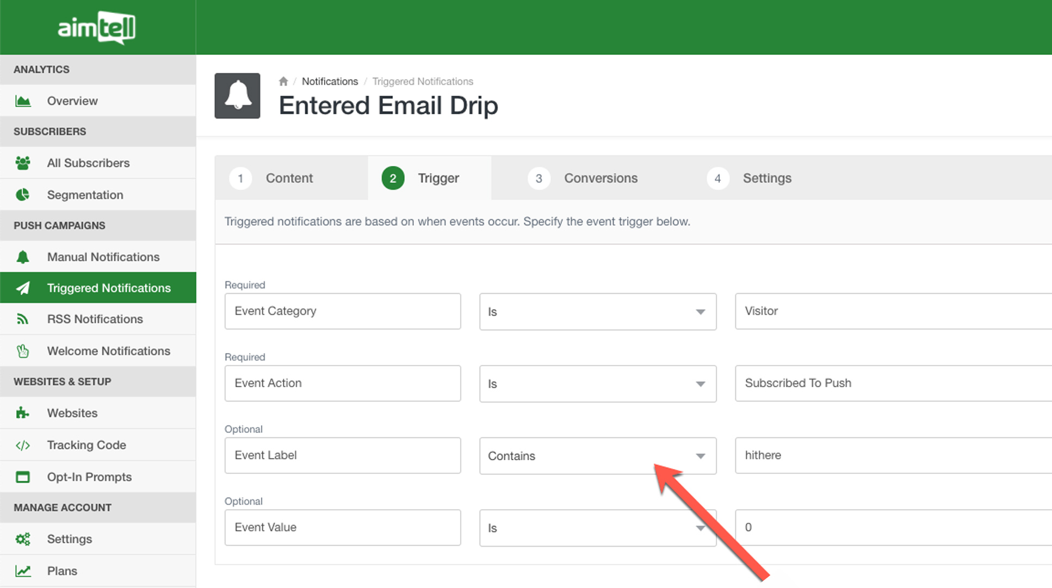Click the home breadcrumb icon
This screenshot has height=588, width=1052.
pyautogui.click(x=283, y=82)
